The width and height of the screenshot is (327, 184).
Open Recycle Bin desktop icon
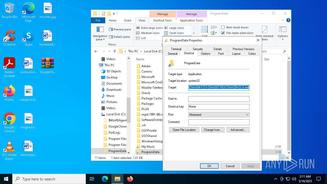(x=9, y=11)
